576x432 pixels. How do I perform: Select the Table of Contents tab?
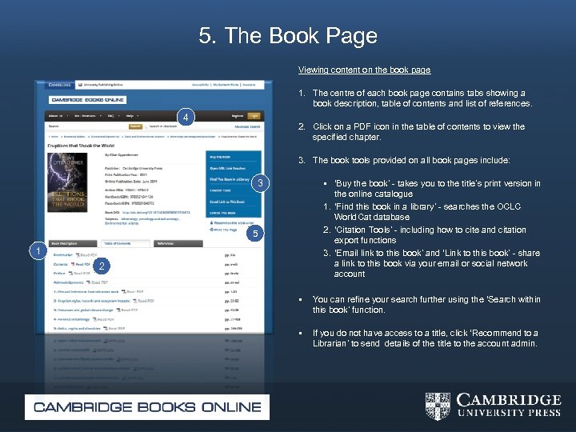pyautogui.click(x=126, y=243)
